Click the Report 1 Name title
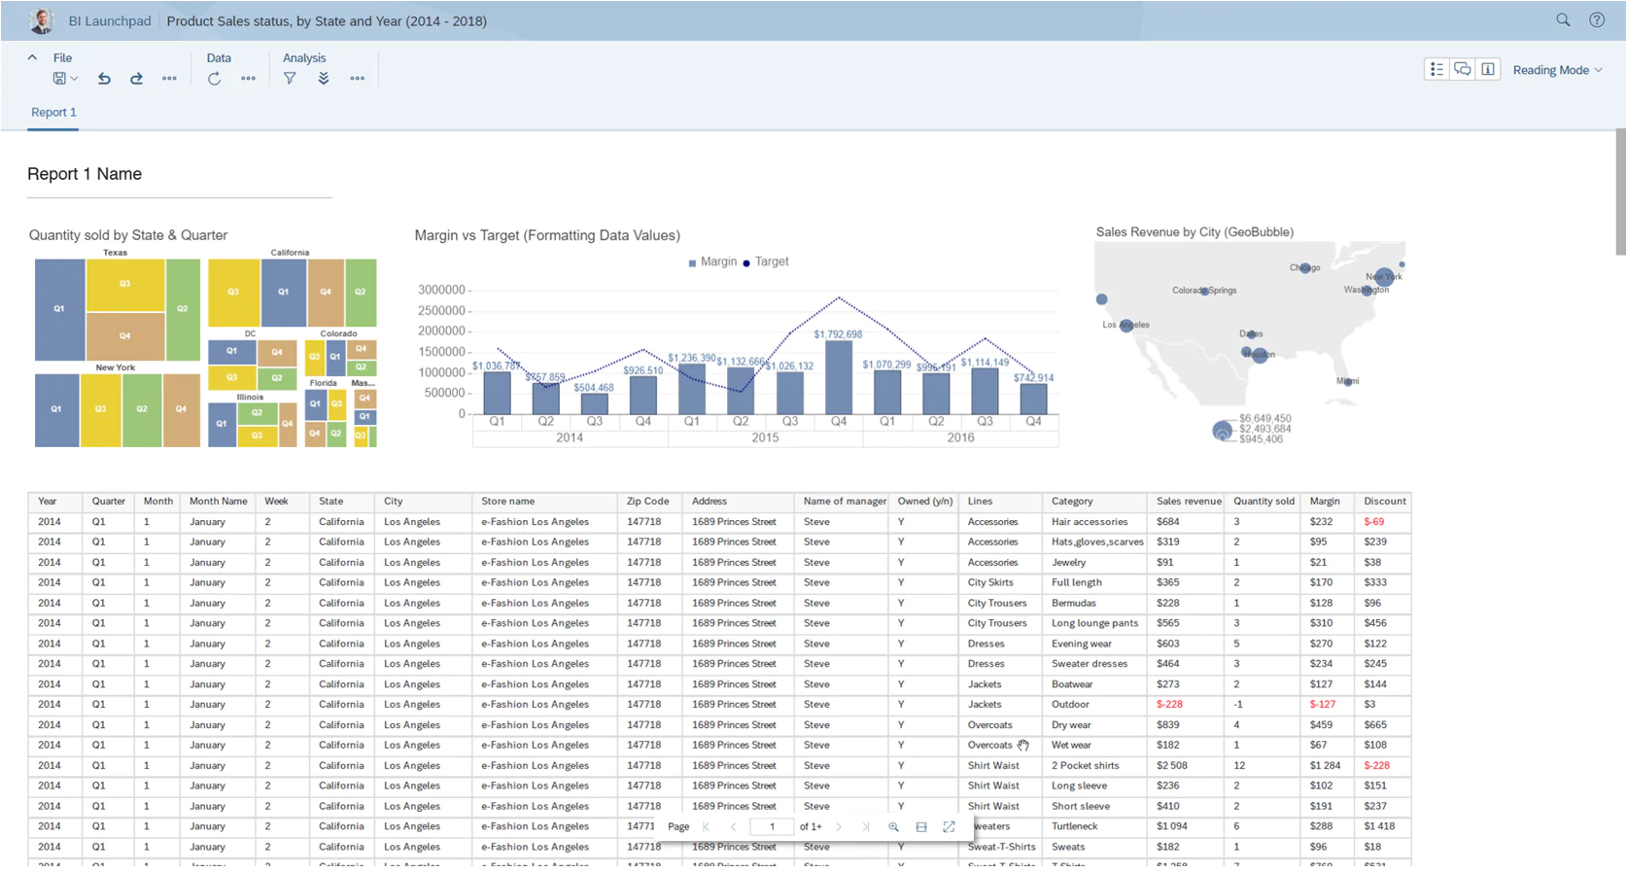The width and height of the screenshot is (1627, 873). pos(85,174)
